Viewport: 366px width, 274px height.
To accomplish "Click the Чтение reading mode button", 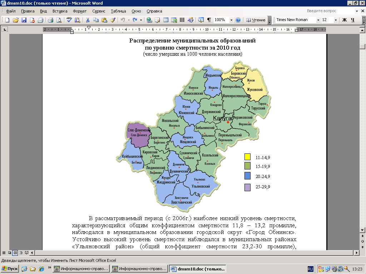I will click(x=256, y=20).
